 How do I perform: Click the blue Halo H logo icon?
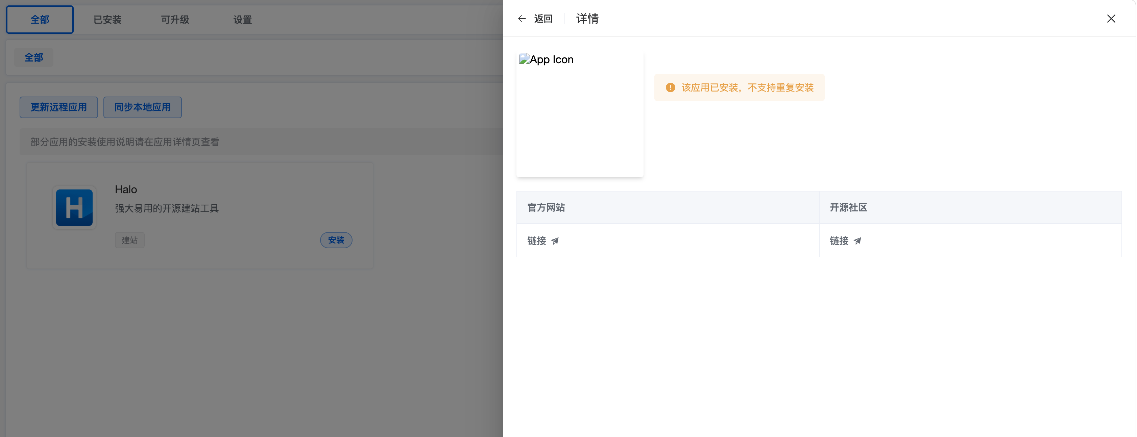74,207
